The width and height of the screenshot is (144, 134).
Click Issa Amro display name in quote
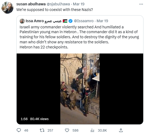click(44, 21)
